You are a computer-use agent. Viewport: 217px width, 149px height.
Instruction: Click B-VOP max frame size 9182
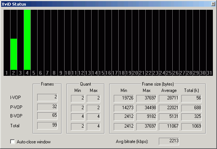(x=146, y=117)
